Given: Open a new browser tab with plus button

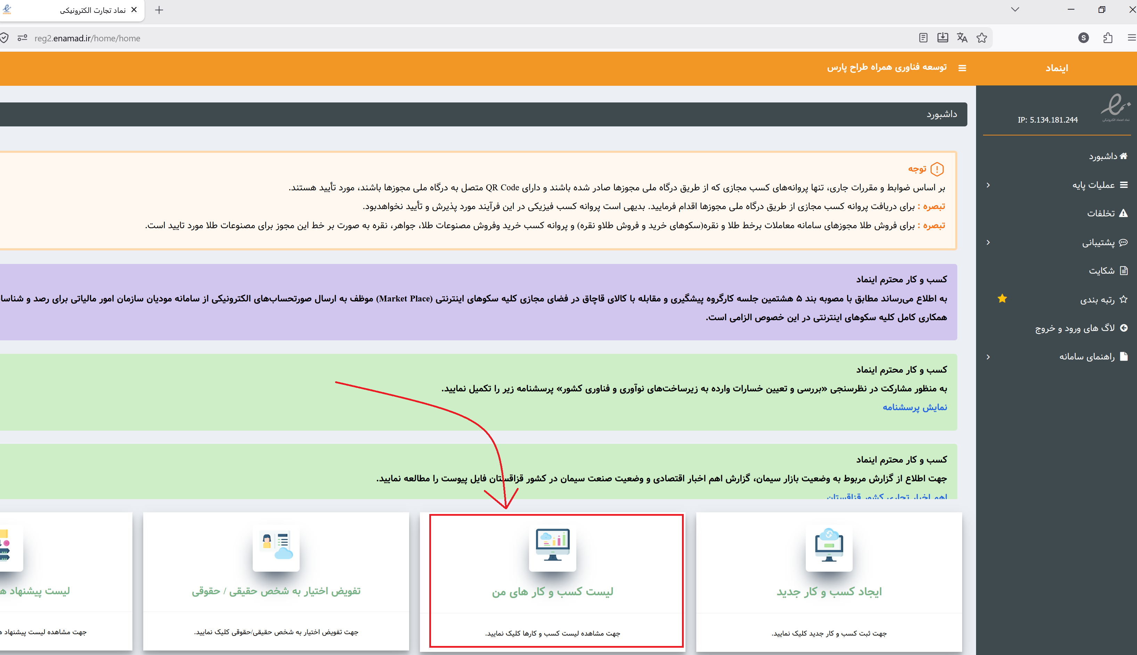Looking at the screenshot, I should tap(159, 10).
